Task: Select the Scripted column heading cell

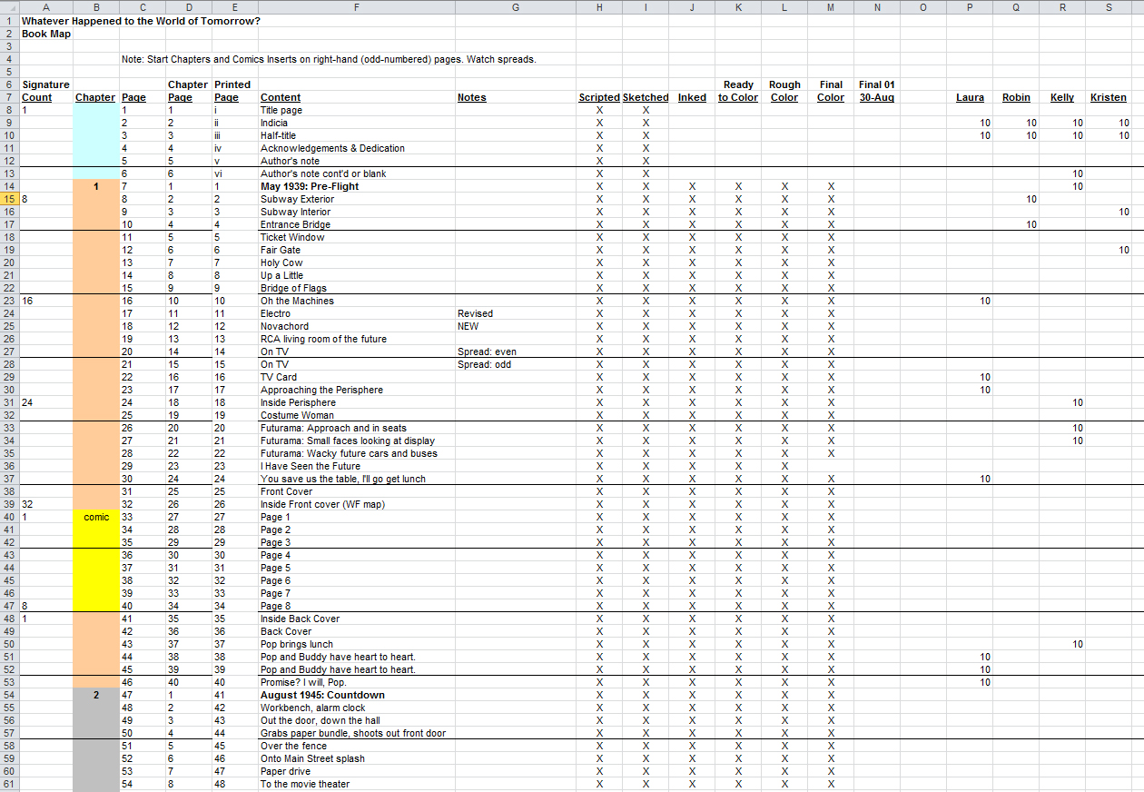Action: 599,97
